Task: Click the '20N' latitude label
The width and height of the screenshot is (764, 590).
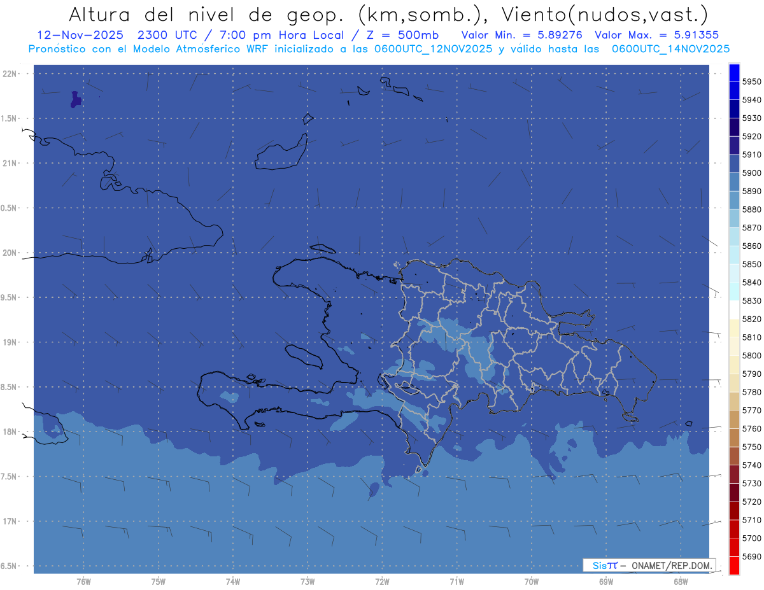Action: coord(11,253)
